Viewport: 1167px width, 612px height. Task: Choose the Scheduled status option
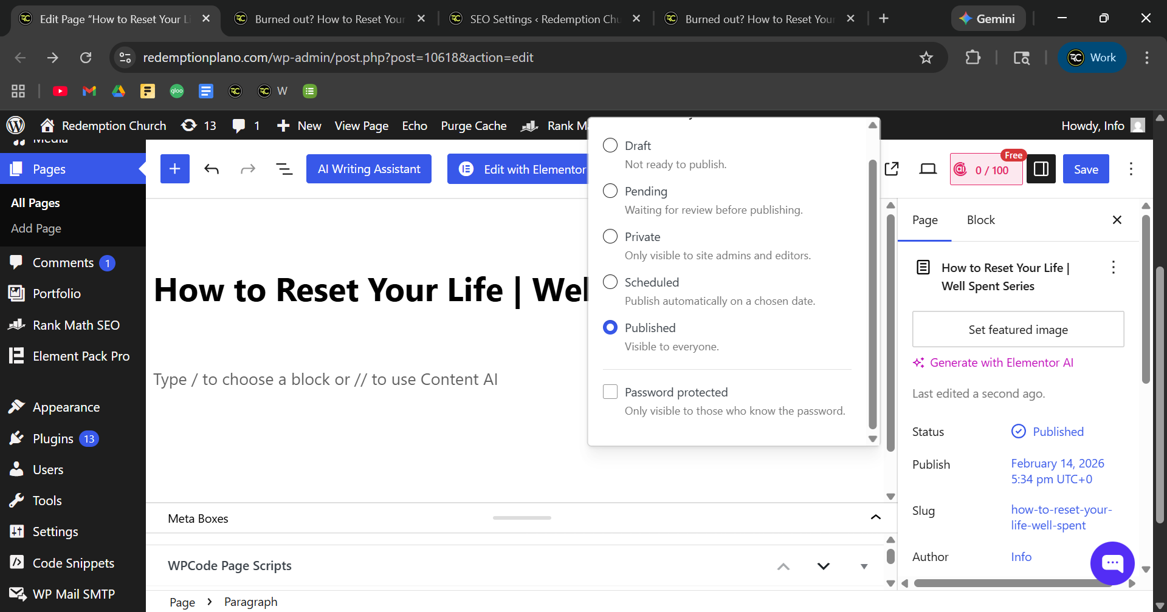pyautogui.click(x=610, y=282)
